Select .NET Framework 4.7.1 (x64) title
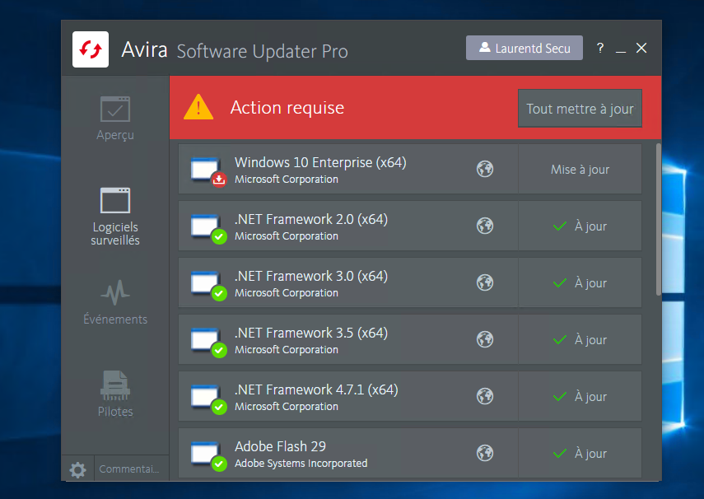704x499 pixels. pos(316,389)
